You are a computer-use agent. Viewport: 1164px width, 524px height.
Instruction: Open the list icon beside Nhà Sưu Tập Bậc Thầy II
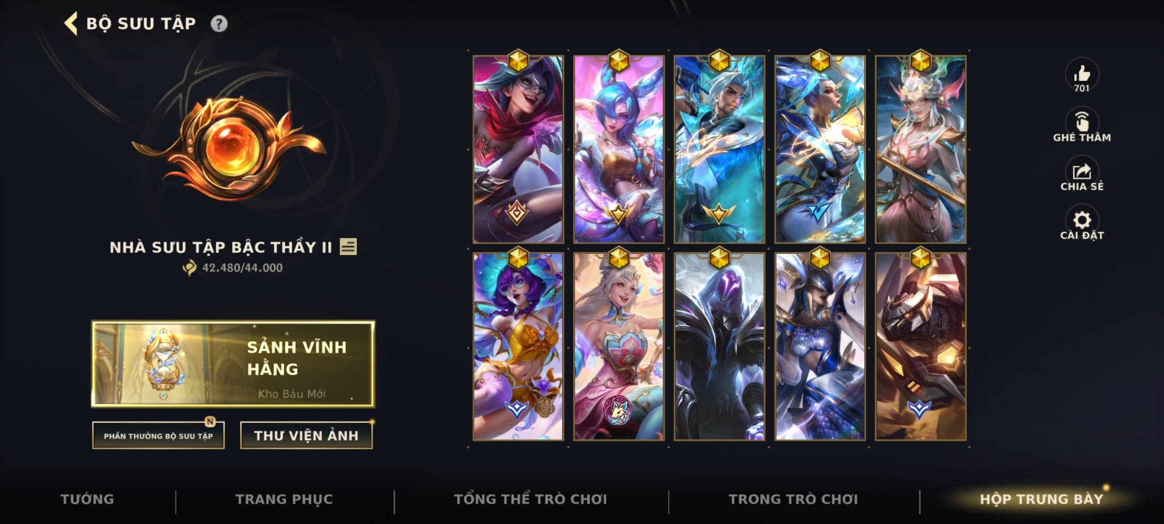point(348,246)
